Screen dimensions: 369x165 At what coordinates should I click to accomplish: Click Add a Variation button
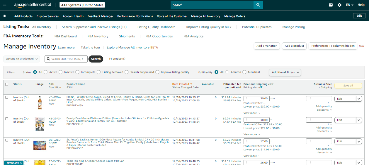(267, 46)
